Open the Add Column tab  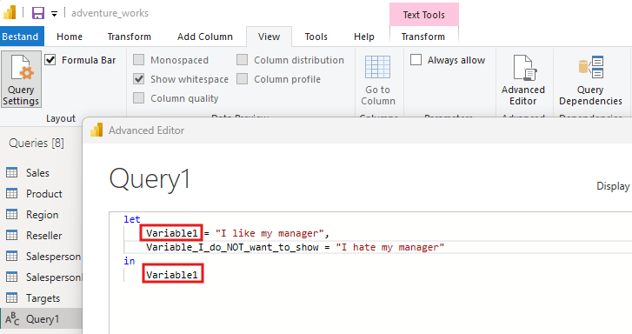coord(205,37)
